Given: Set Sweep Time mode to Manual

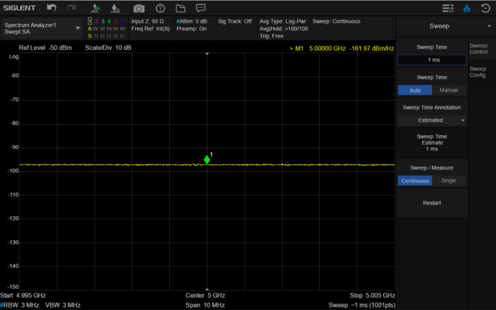Looking at the screenshot, I should click(449, 90).
